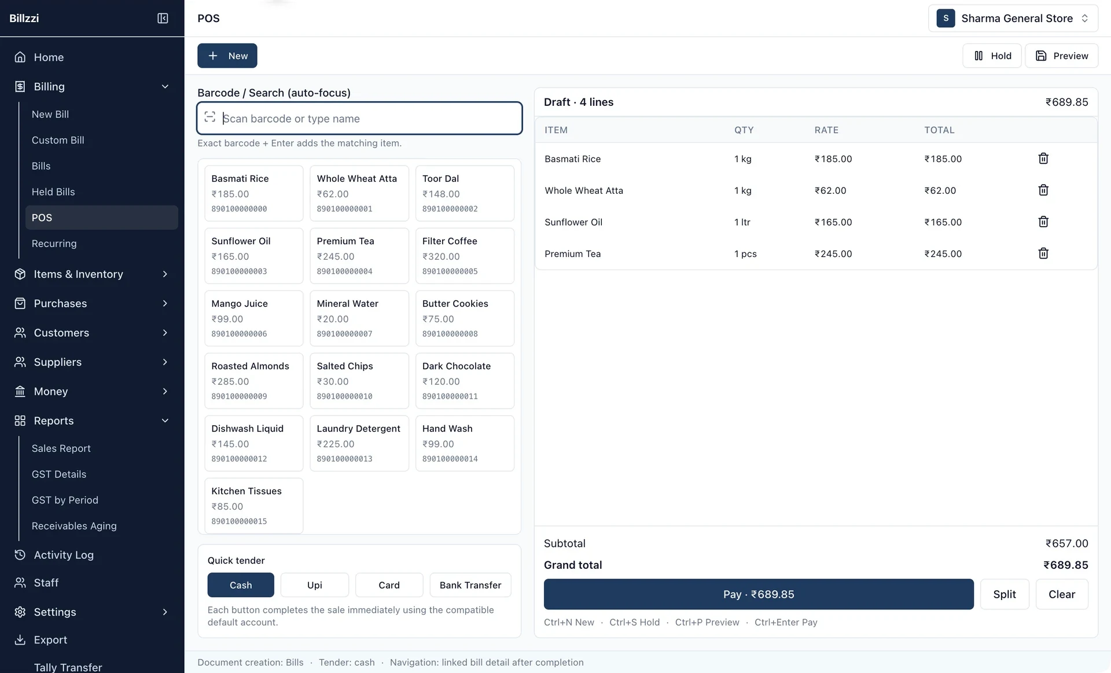This screenshot has width=1111, height=673.
Task: Click the barcode scan icon in search box
Action: tap(210, 117)
